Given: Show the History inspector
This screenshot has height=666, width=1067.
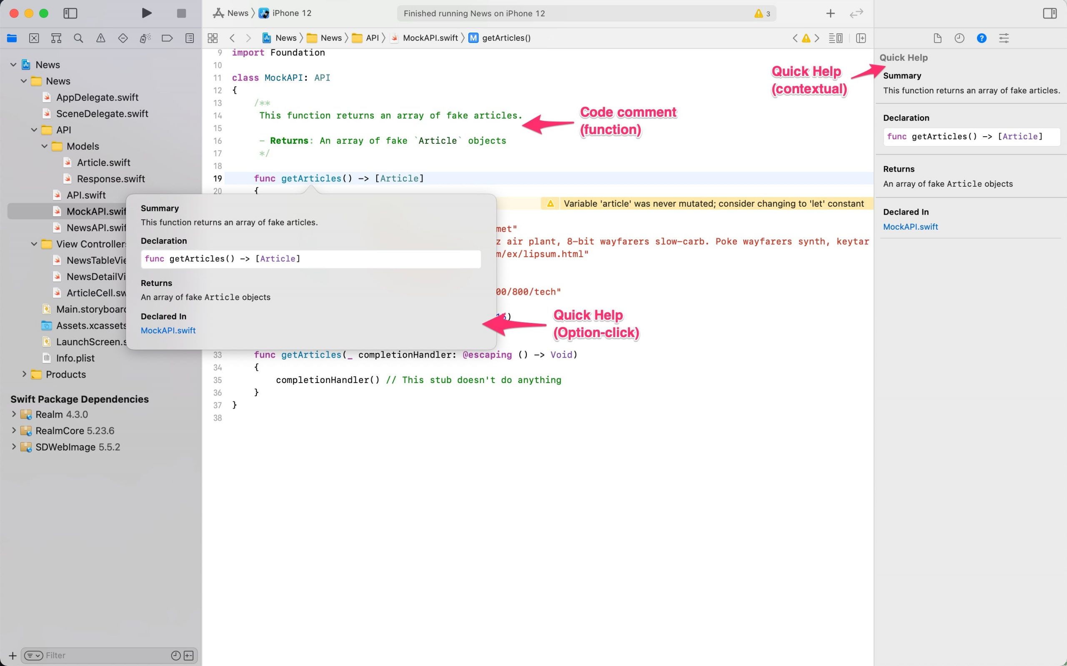Looking at the screenshot, I should [959, 38].
